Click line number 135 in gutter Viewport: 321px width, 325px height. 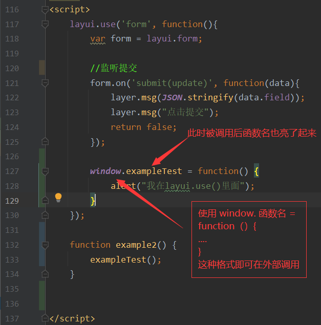coord(12,289)
